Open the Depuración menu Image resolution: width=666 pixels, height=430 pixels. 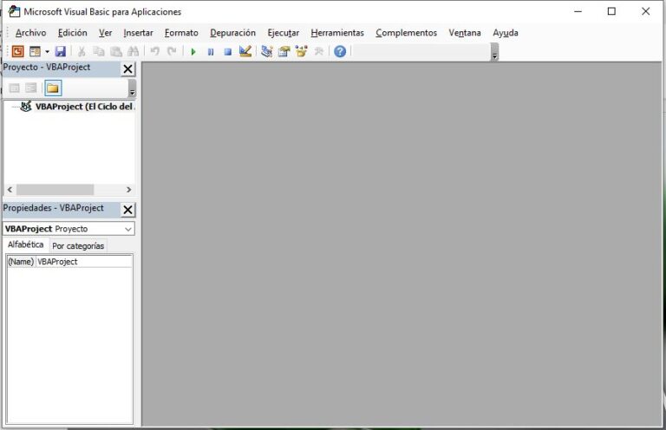232,33
